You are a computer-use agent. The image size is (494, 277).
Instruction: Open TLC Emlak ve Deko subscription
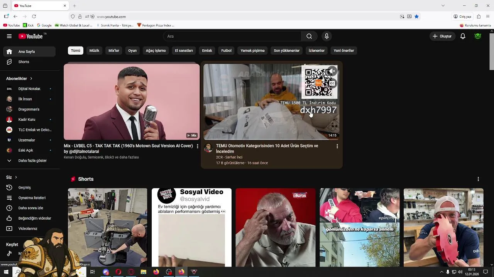click(x=29, y=130)
